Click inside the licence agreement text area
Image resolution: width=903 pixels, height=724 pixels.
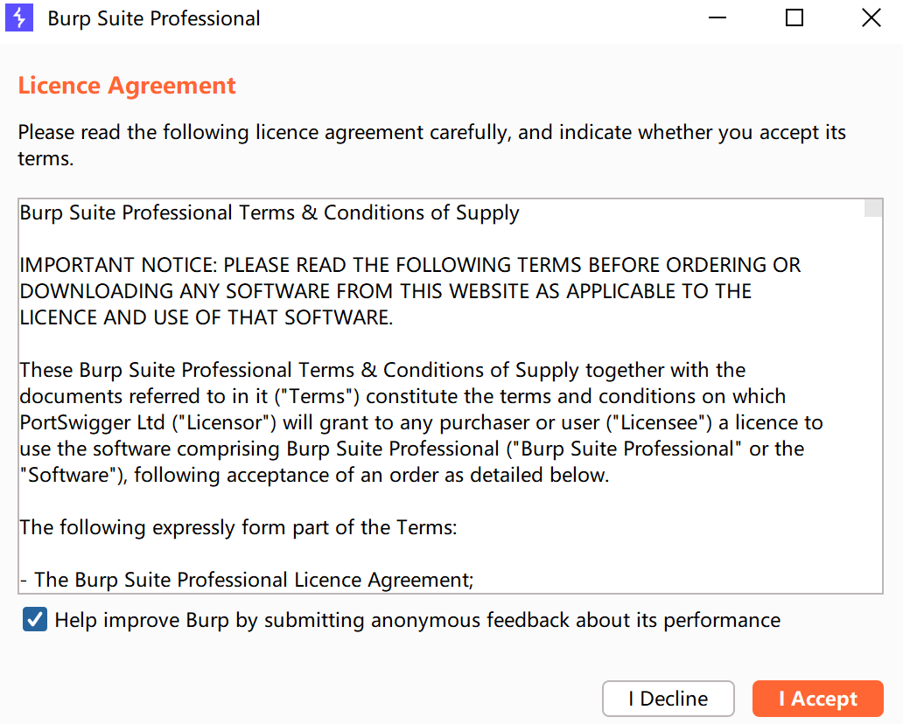pos(437,393)
